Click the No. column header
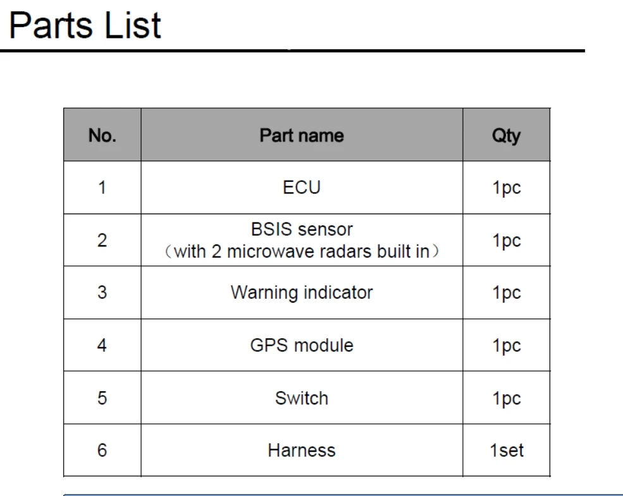Image resolution: width=623 pixels, height=496 pixels. (102, 135)
